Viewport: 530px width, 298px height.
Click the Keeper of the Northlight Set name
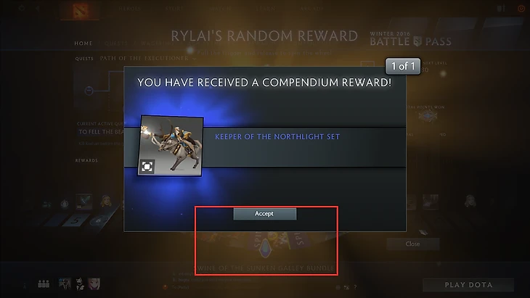(277, 137)
